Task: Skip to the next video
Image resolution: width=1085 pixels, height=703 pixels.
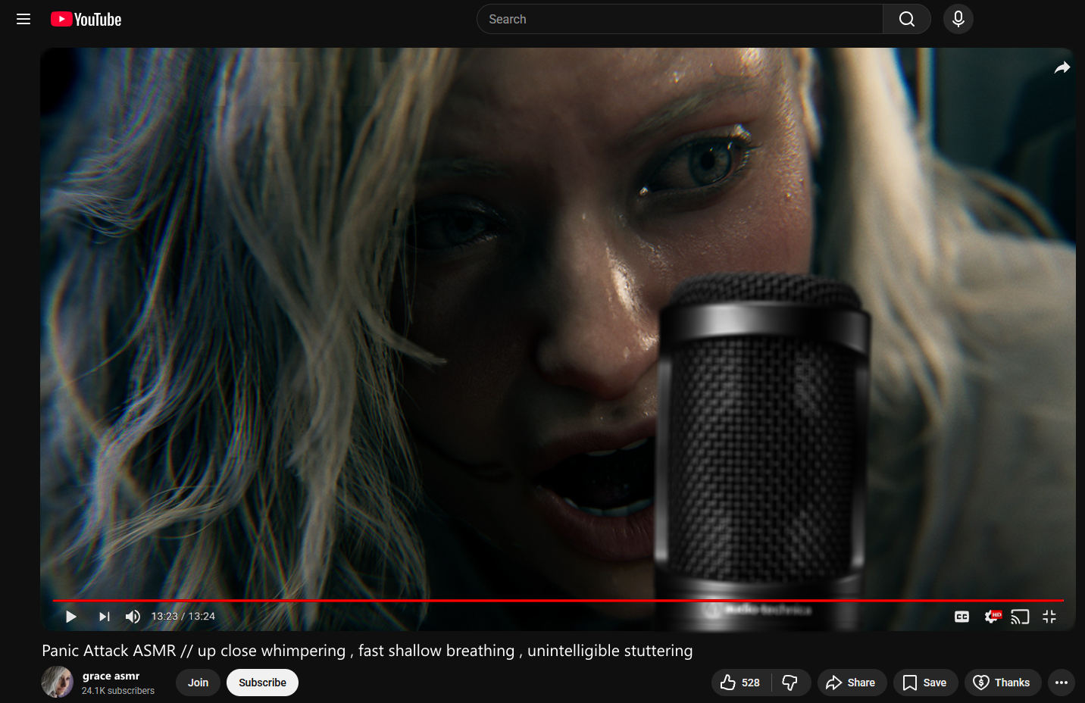Action: tap(105, 617)
